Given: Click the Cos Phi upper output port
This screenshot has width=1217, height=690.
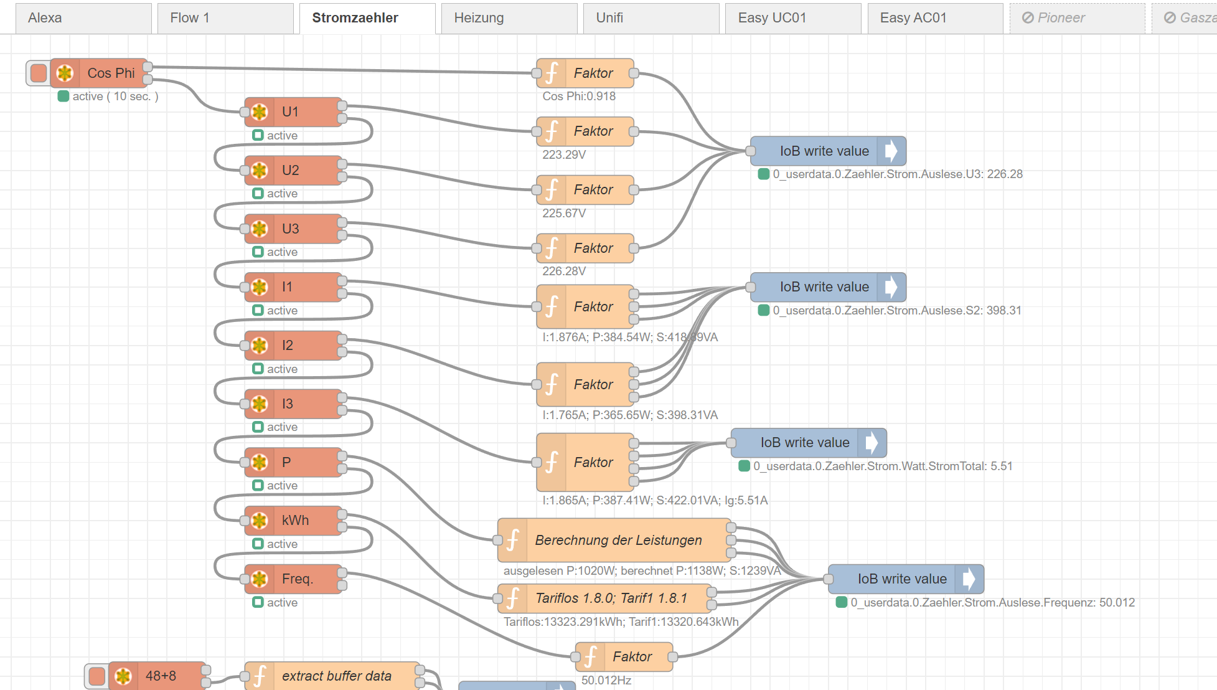Looking at the screenshot, I should pos(148,66).
